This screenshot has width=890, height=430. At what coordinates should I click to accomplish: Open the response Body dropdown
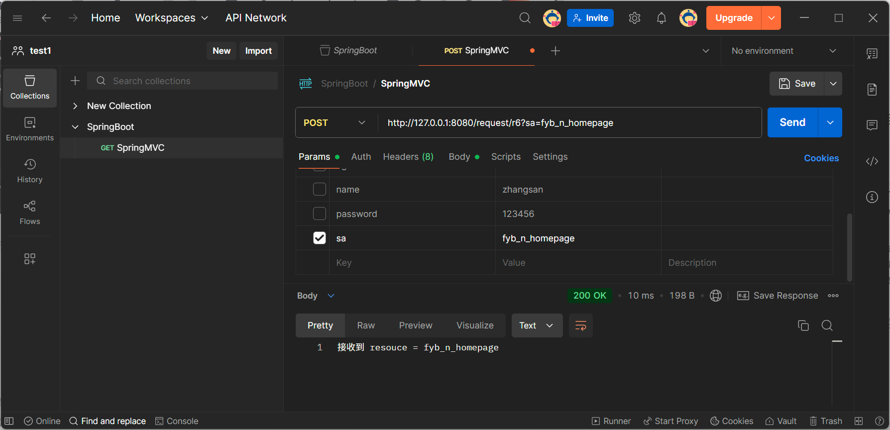(x=316, y=296)
